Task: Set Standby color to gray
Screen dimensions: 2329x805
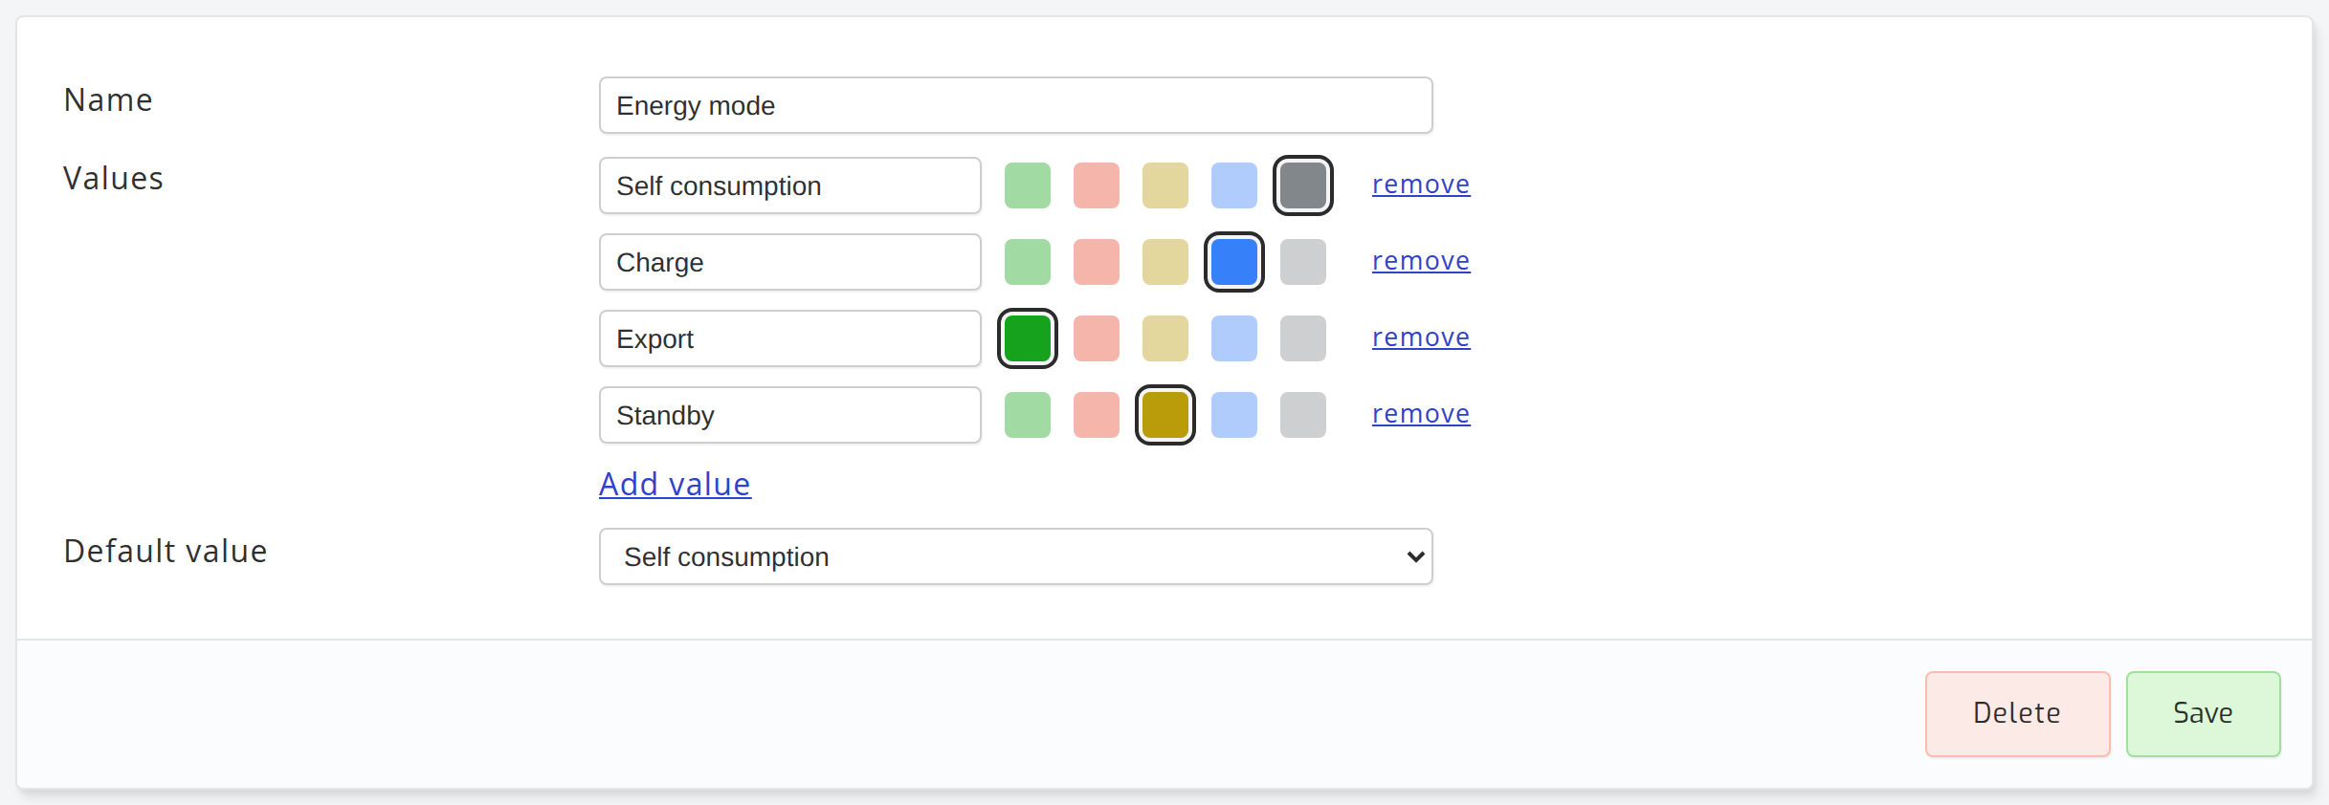Action: [1303, 415]
